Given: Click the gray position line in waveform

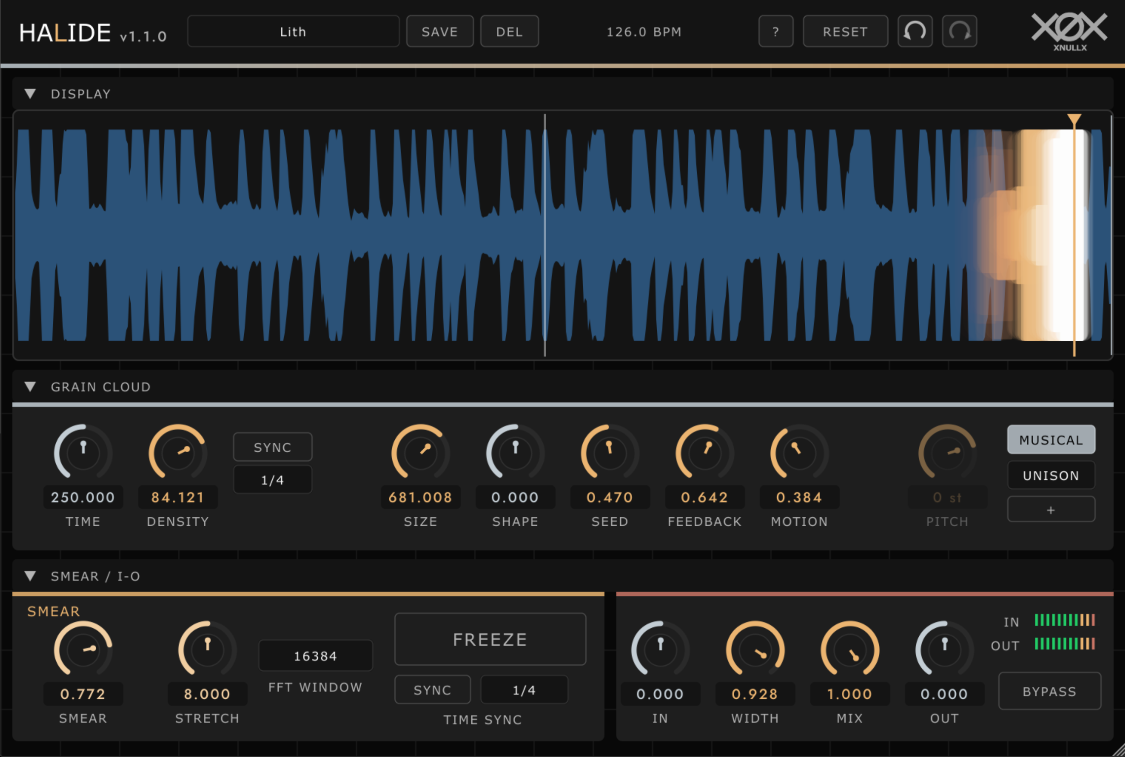Looking at the screenshot, I should (x=545, y=235).
